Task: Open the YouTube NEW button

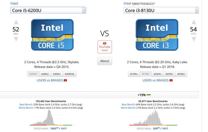Action: click(x=104, y=47)
